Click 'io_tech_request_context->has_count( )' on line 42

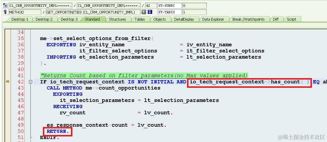(x=249, y=82)
